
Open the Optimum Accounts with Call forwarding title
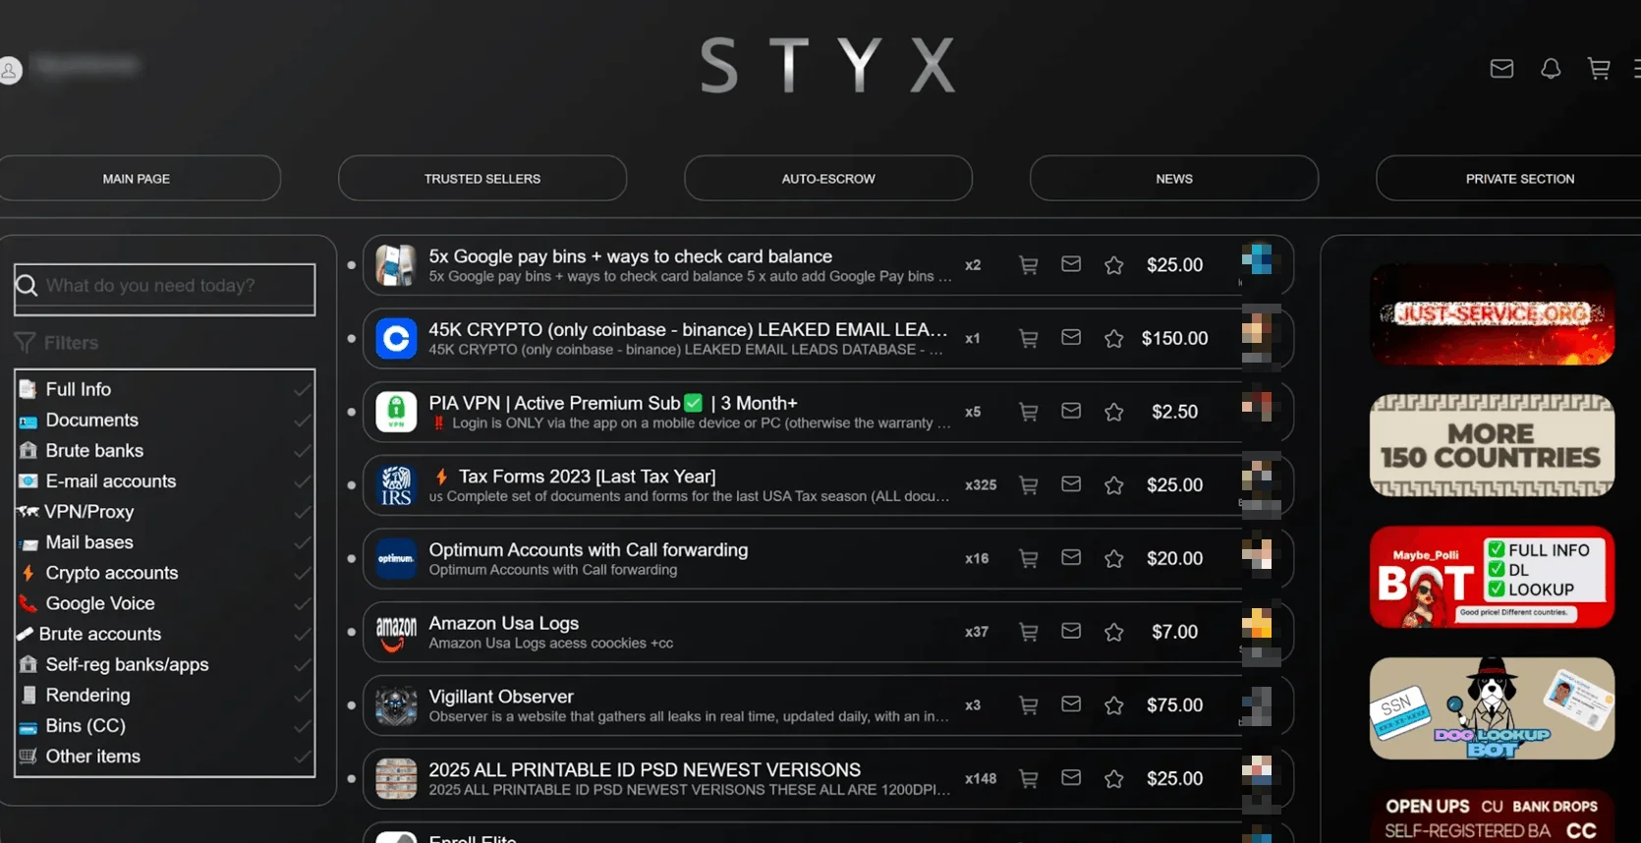click(x=588, y=550)
